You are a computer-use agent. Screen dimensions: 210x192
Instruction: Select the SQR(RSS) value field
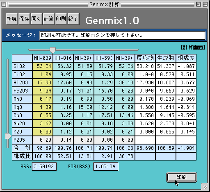[x=106, y=167]
